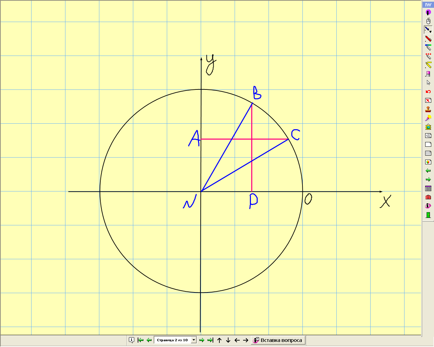Click the black left arrow button
This screenshot has height=347, width=434.
tap(237, 340)
